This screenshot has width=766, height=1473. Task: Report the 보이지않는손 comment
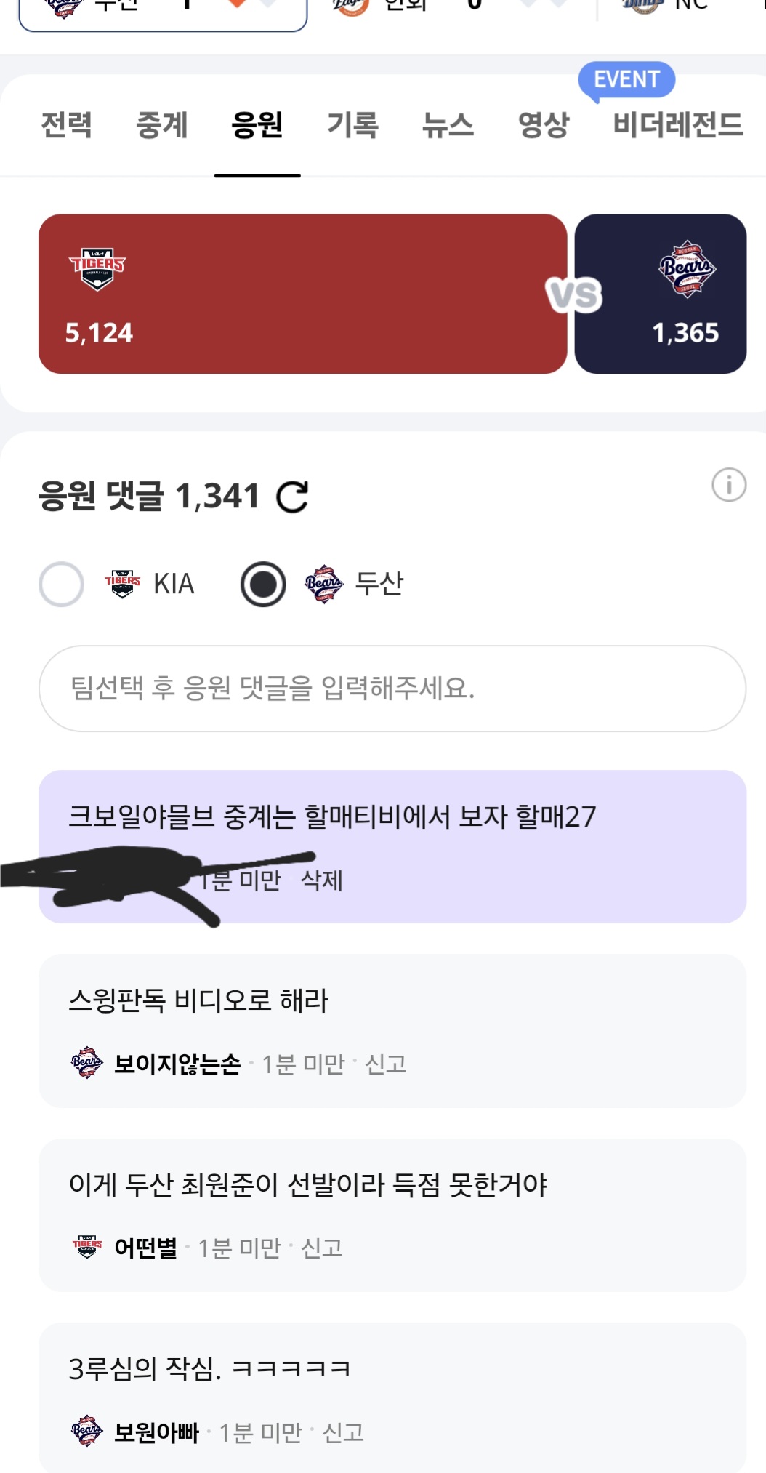point(386,1064)
